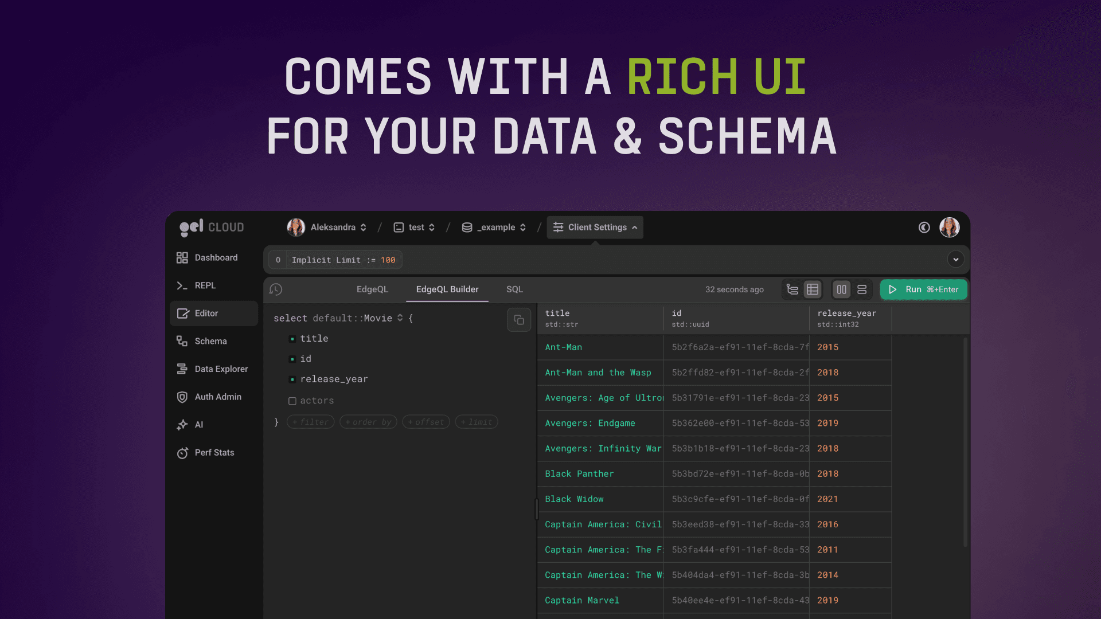1101x619 pixels.
Task: Uncheck the title field checkbox
Action: click(x=292, y=339)
